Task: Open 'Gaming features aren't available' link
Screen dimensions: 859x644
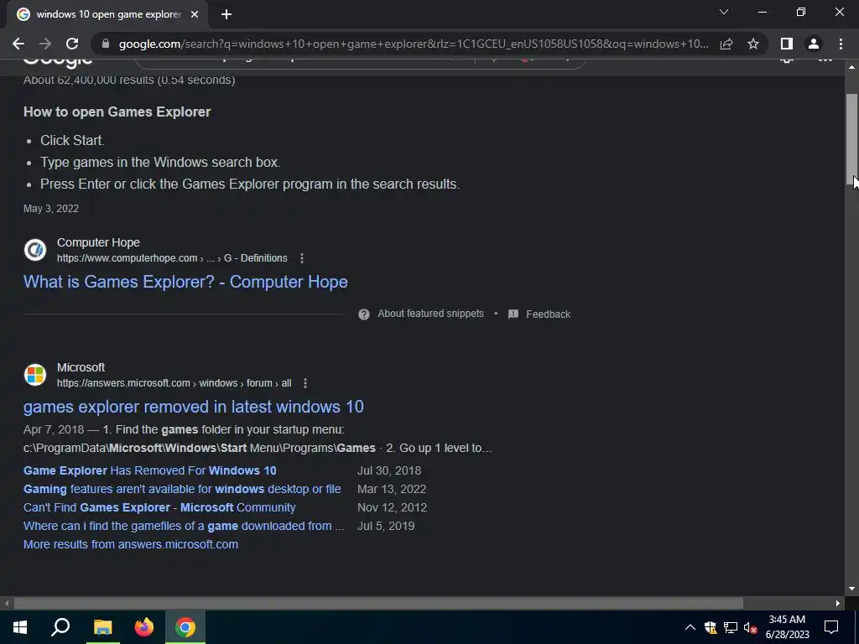Action: click(182, 489)
